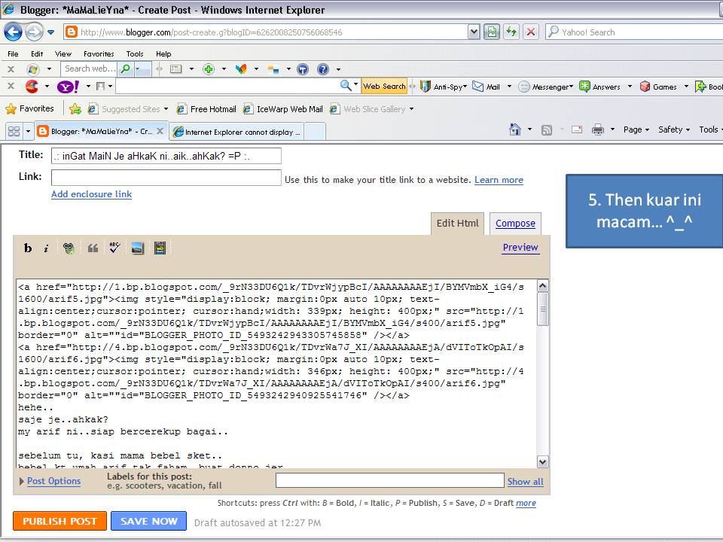This screenshot has width=723, height=542.
Task: Click the Home house icon
Action: click(x=515, y=129)
